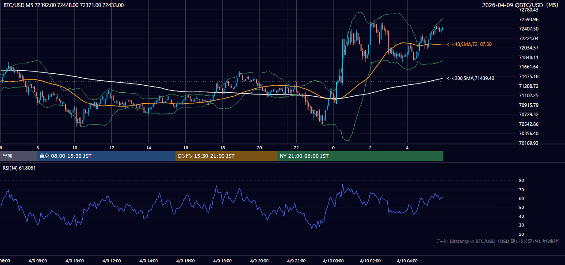Image resolution: width=565 pixels, height=265 pixels.
Task: Click price axis label 71288.72
Action: [528, 86]
